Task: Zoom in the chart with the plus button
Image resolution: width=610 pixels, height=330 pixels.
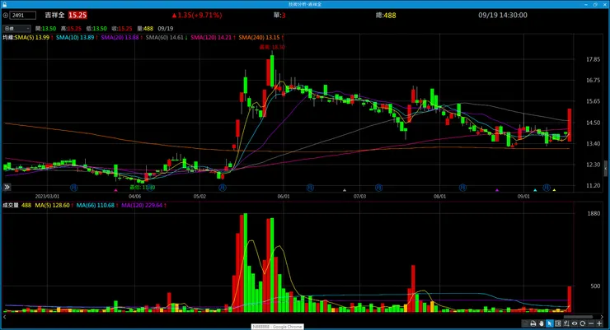Action: [599, 323]
